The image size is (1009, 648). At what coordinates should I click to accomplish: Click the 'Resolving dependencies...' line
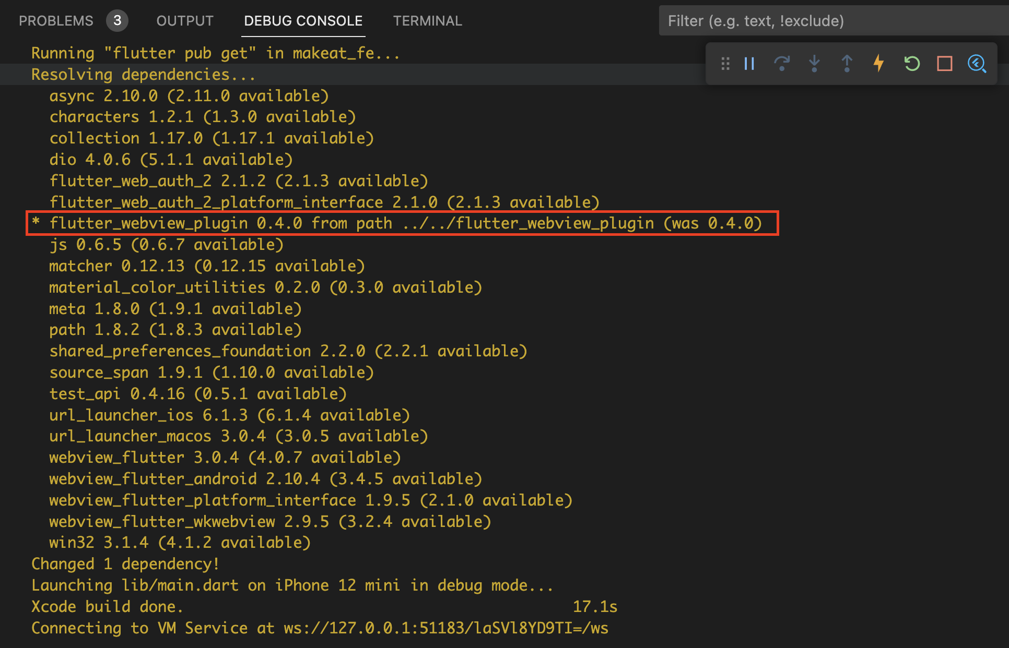tap(143, 75)
